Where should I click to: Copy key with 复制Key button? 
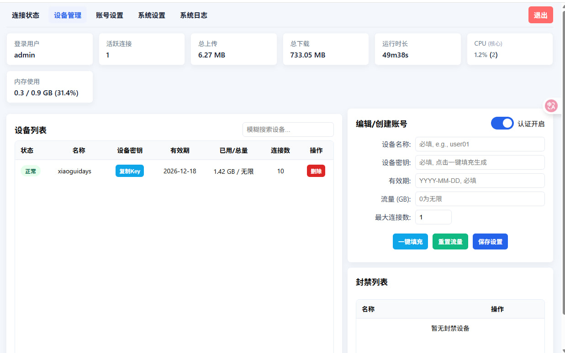(x=130, y=171)
